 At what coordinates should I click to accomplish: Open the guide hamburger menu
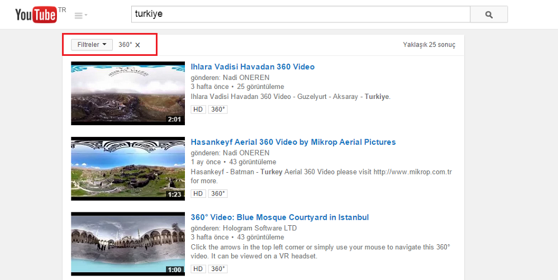tap(80, 16)
